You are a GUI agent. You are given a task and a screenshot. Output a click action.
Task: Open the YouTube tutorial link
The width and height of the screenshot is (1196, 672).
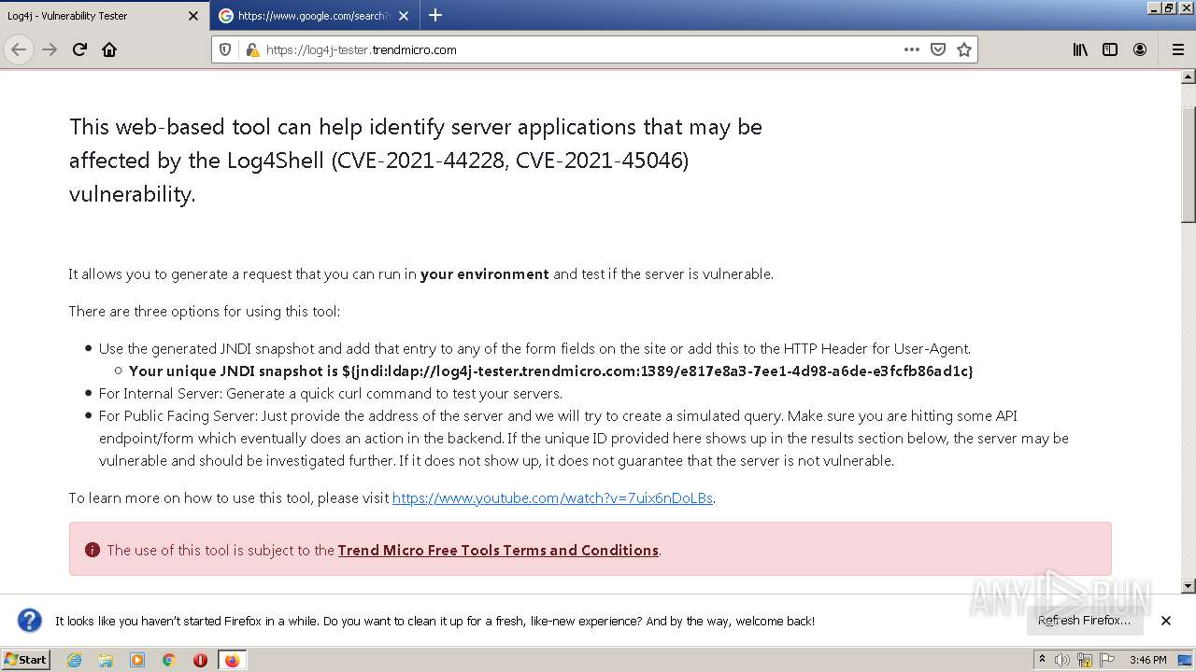tap(552, 497)
